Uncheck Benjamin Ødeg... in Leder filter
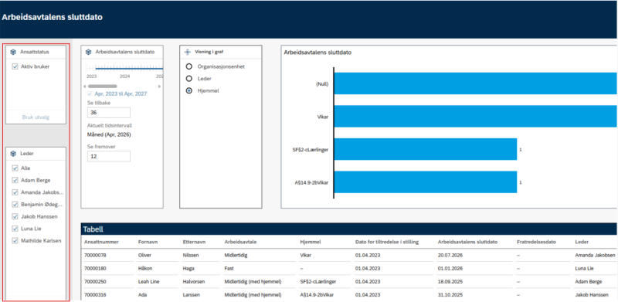The image size is (618, 302). (x=15, y=204)
